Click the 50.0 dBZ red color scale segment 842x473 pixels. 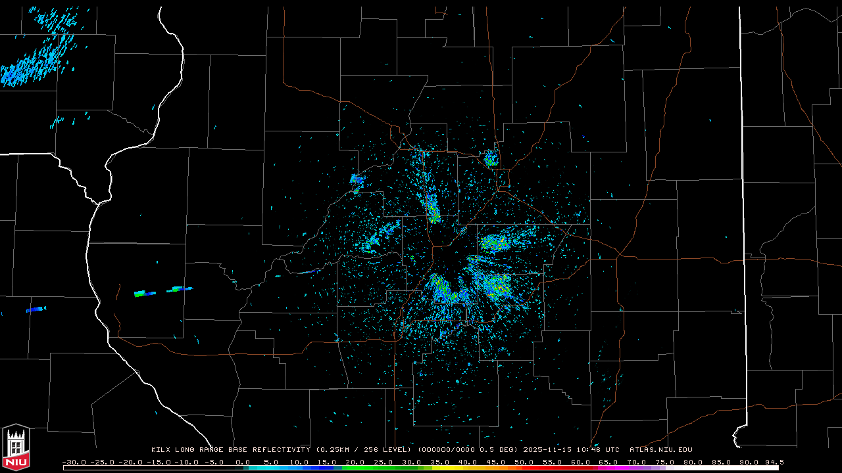(x=524, y=468)
